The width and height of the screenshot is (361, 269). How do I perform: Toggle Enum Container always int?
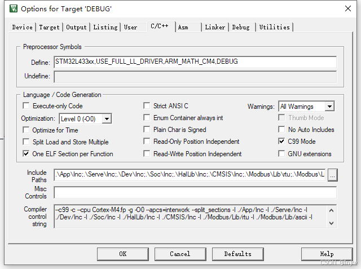click(147, 118)
